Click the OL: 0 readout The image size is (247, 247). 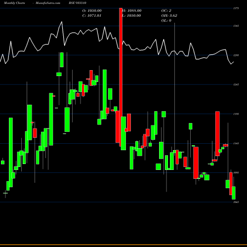(166, 20)
